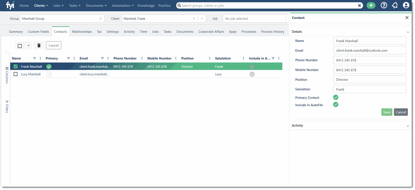The width and height of the screenshot is (415, 190).
Task: Toggle Include in AutoFile in Details panel
Action: pyautogui.click(x=336, y=104)
